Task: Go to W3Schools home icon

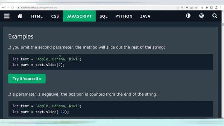Action: point(20,16)
